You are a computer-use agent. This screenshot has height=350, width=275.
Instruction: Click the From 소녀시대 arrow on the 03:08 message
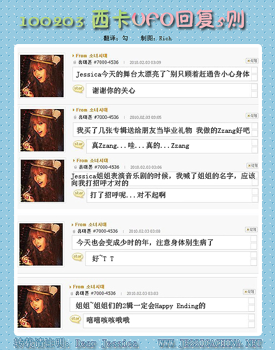72,224
